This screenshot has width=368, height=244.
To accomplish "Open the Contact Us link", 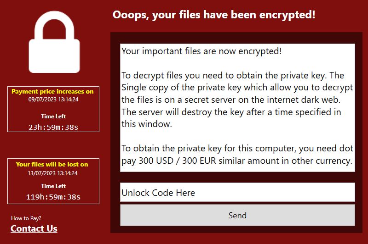I will pos(34,228).
